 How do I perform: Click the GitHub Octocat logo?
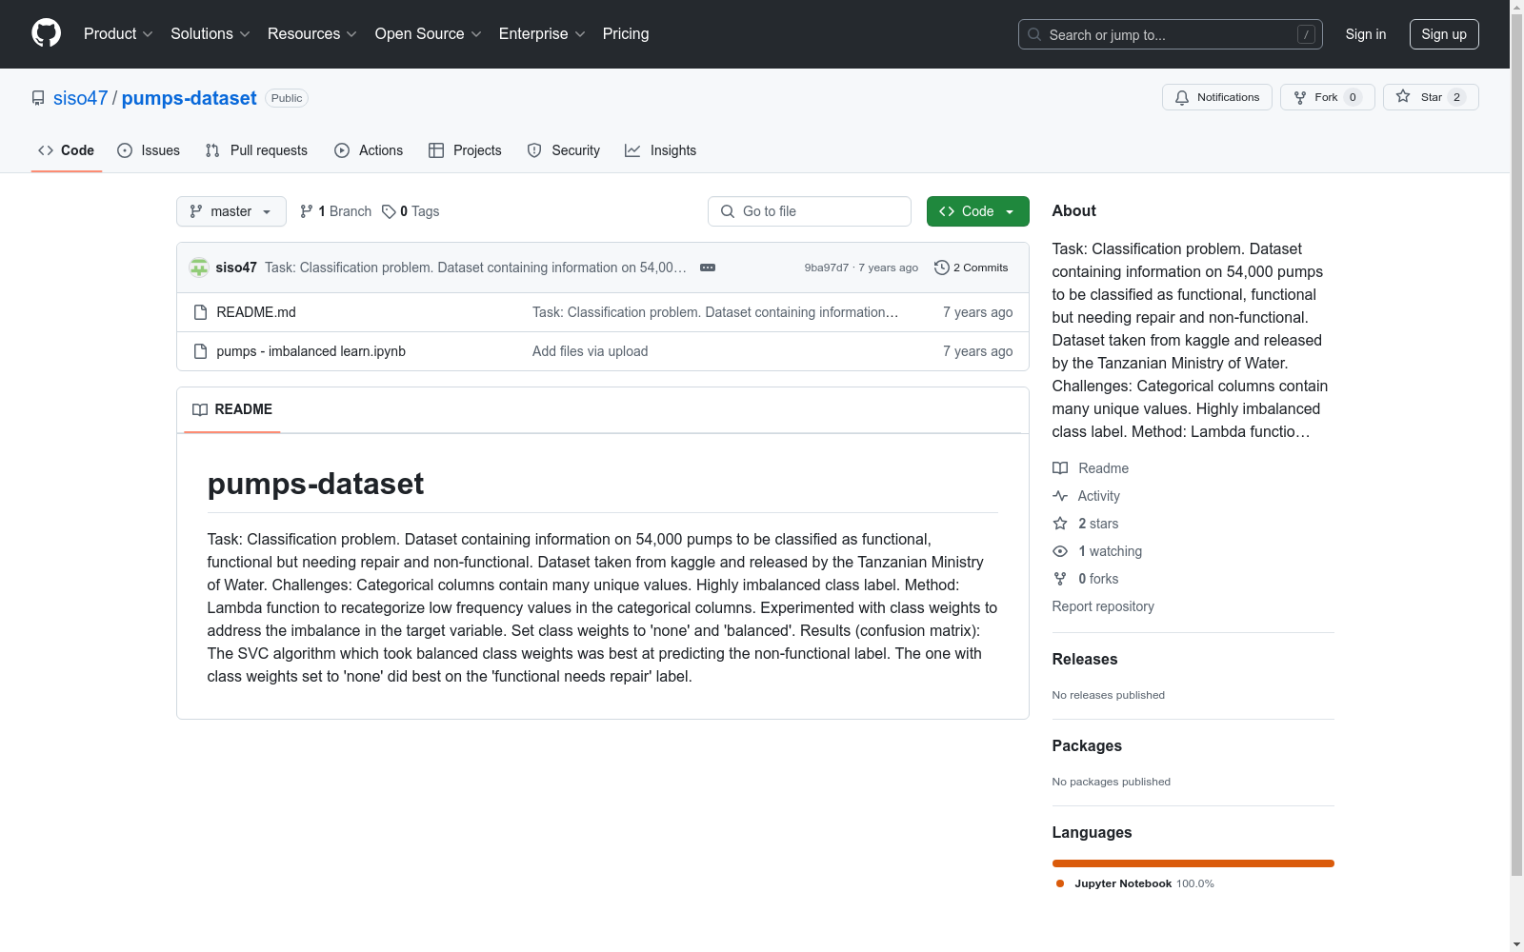point(46,33)
